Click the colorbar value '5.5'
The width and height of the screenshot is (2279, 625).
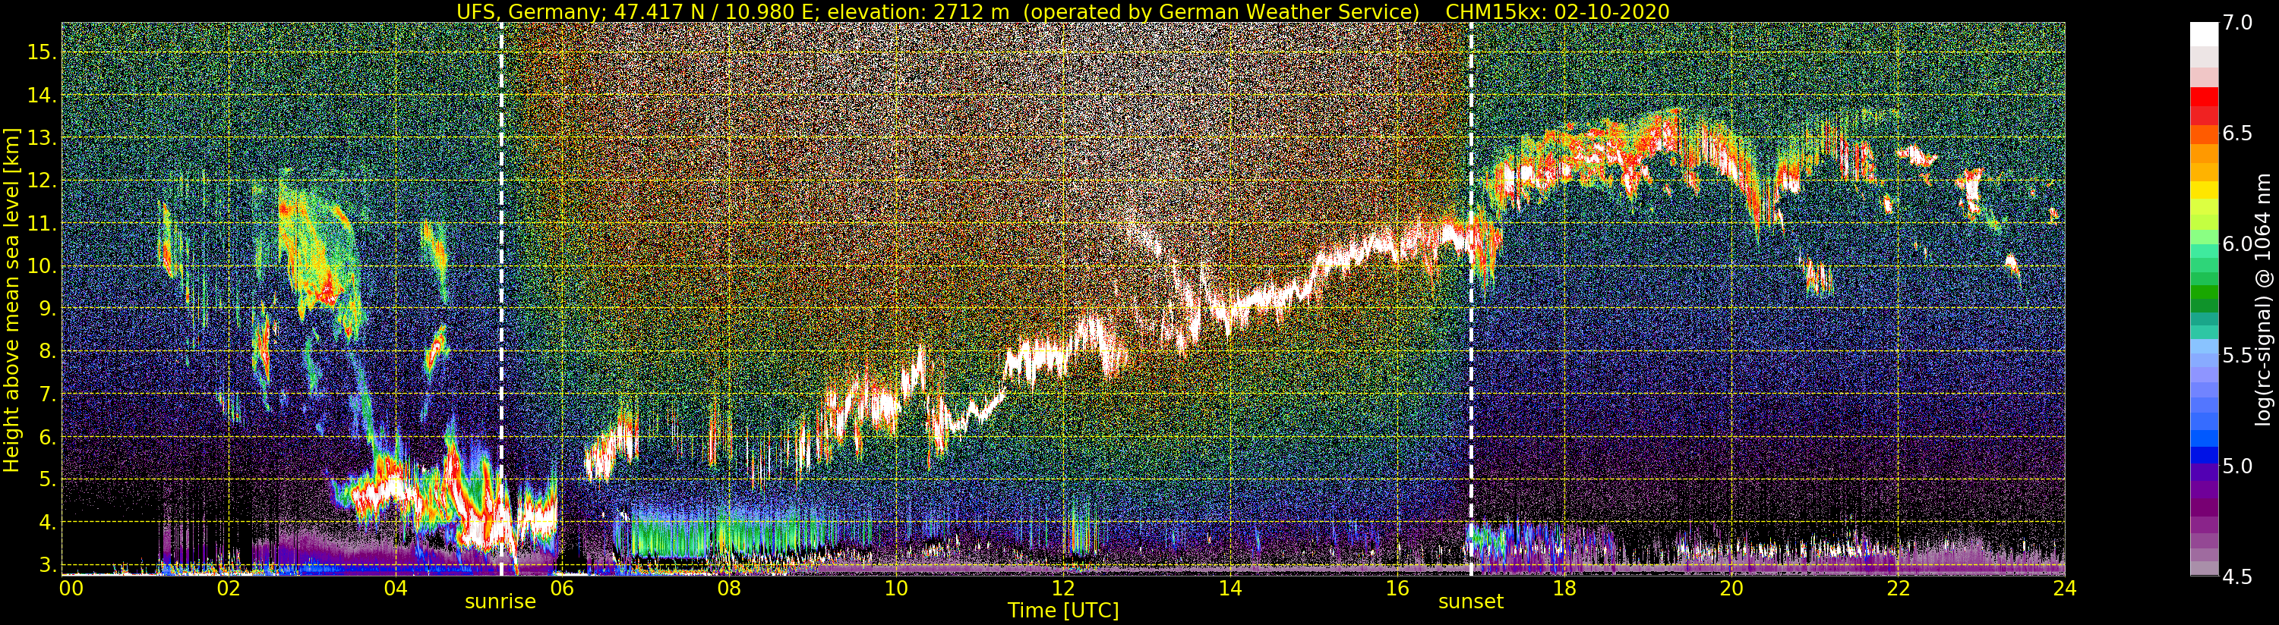[x=2237, y=356]
